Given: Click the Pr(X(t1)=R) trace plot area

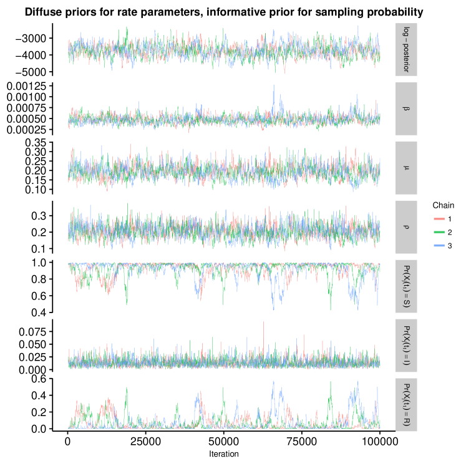Looking at the screenshot, I should (224, 404).
